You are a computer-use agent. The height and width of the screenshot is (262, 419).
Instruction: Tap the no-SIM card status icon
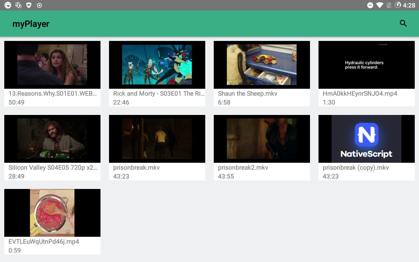pyautogui.click(x=389, y=5)
